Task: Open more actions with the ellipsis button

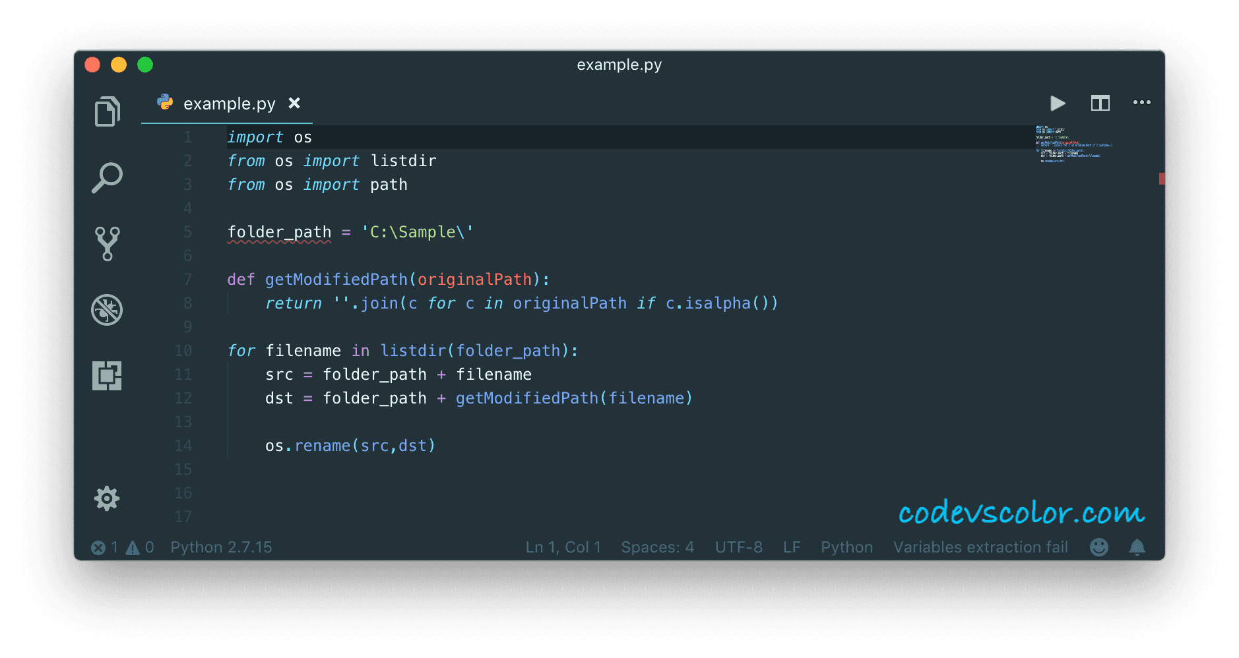Action: click(1142, 103)
